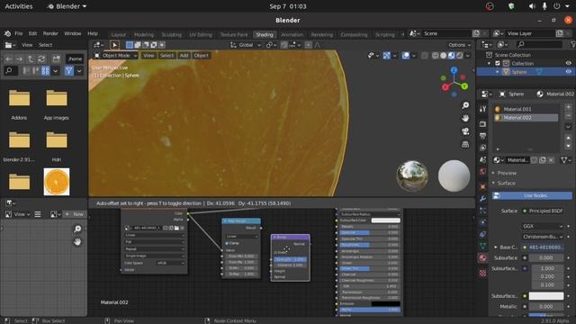Click viewport zoom magnifier icon
Screen dimensions: 576x324
point(465,106)
